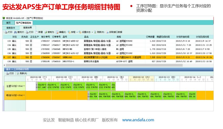
Task: Click cell 2018/10/6 expected completion
Action: tap(161, 45)
